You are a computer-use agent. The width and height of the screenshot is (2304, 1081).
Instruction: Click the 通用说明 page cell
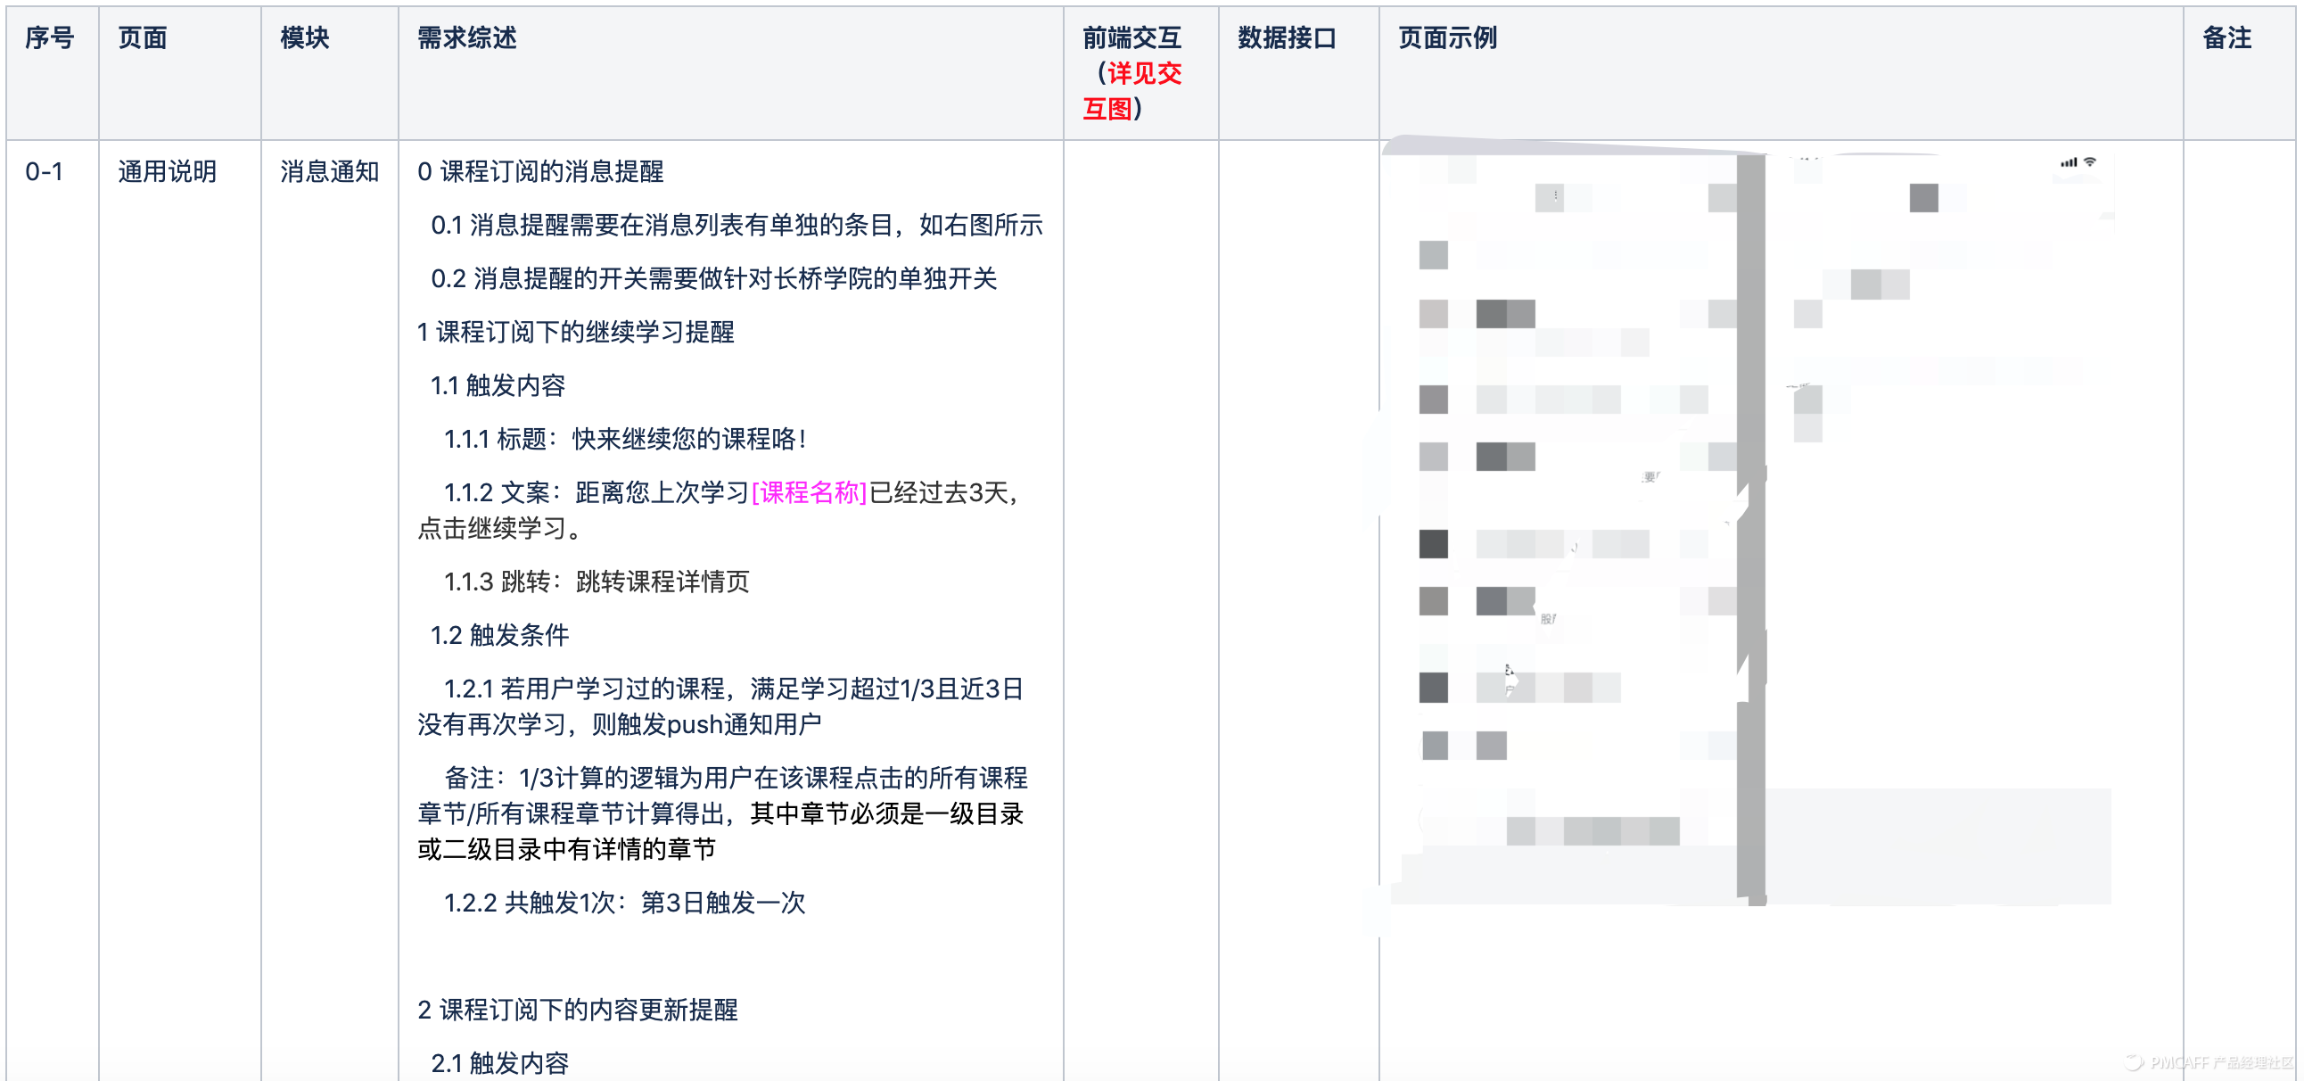pyautogui.click(x=168, y=172)
